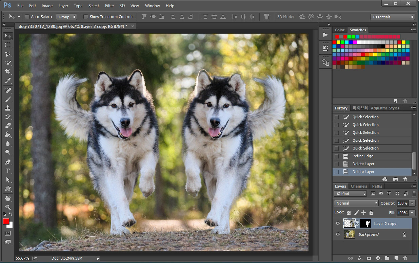Open the Layers panel flyout menu
The width and height of the screenshot is (419, 263).
pyautogui.click(x=413, y=186)
